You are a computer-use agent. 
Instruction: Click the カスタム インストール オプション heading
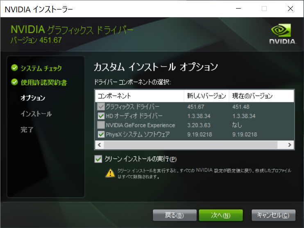(156, 67)
